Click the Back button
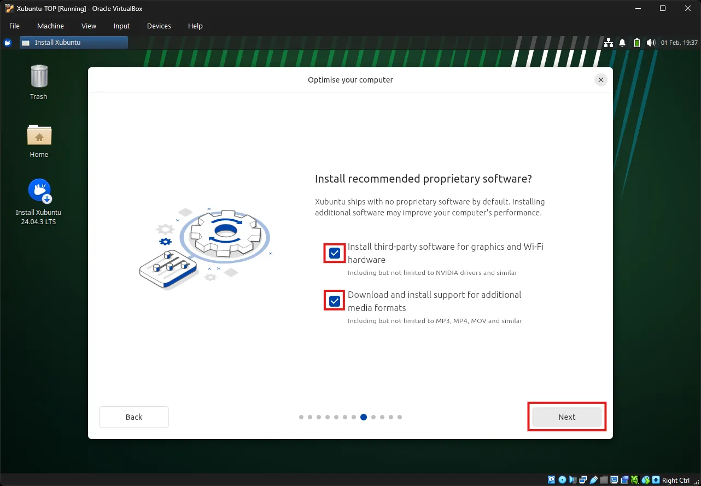 133,417
